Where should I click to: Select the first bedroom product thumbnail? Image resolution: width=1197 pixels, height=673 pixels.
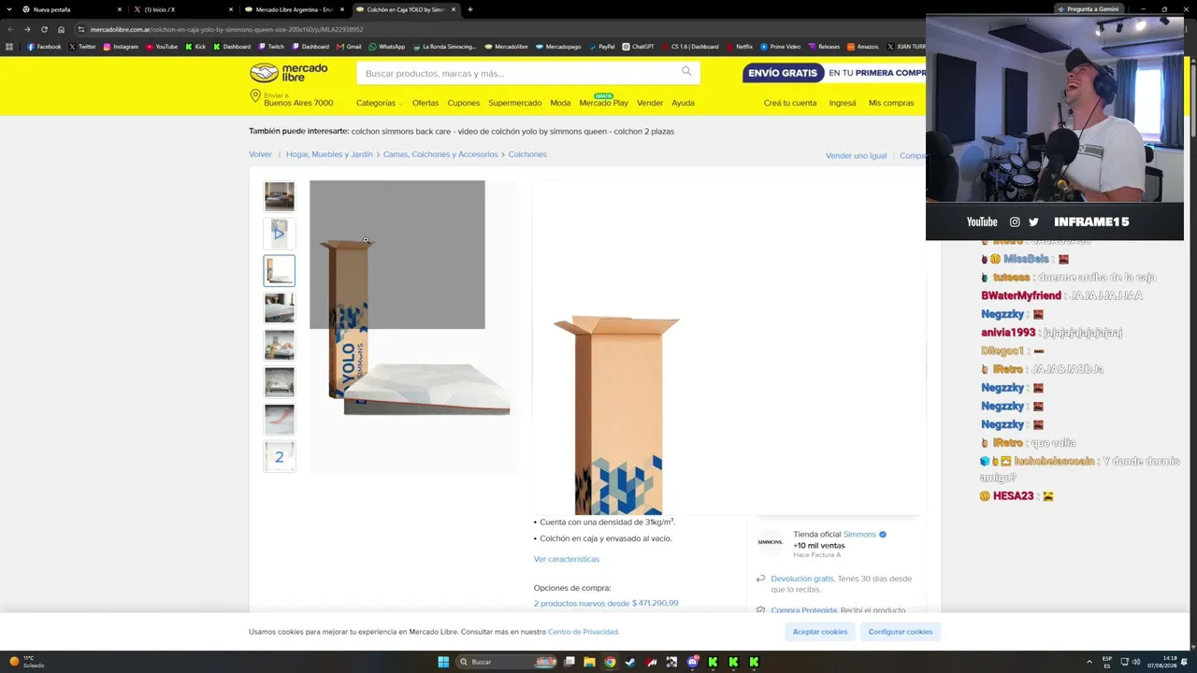pyautogui.click(x=280, y=196)
